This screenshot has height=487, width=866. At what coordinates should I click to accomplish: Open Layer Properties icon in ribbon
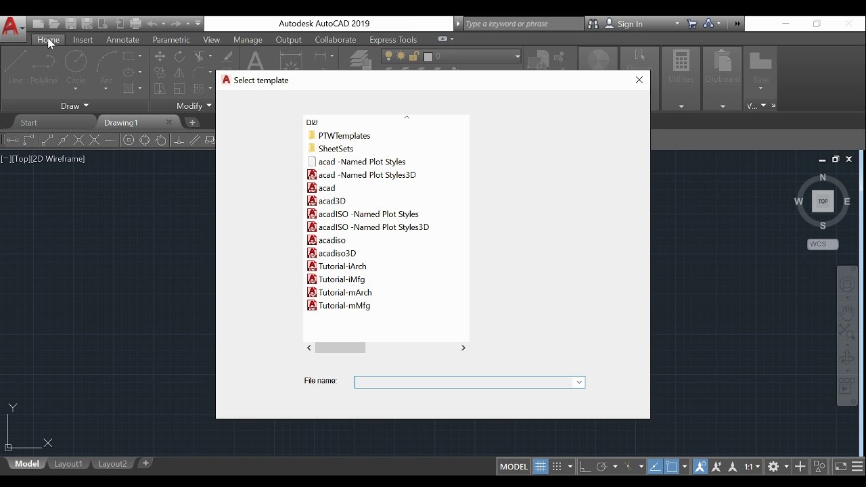[x=361, y=60]
